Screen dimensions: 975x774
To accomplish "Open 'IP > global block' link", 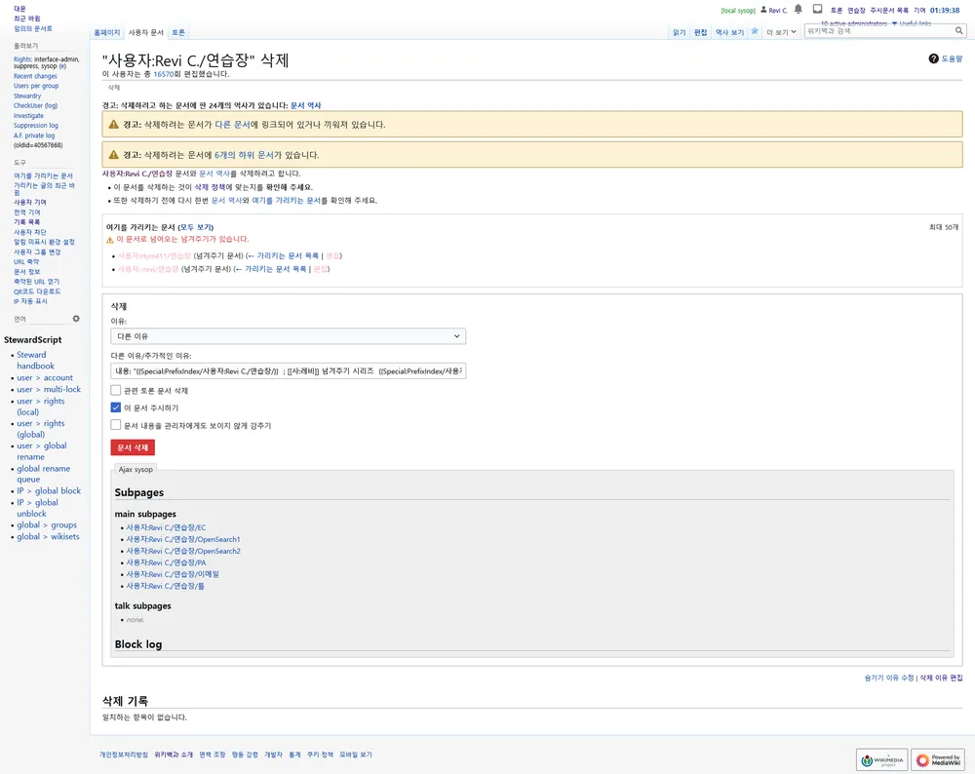I will [49, 490].
